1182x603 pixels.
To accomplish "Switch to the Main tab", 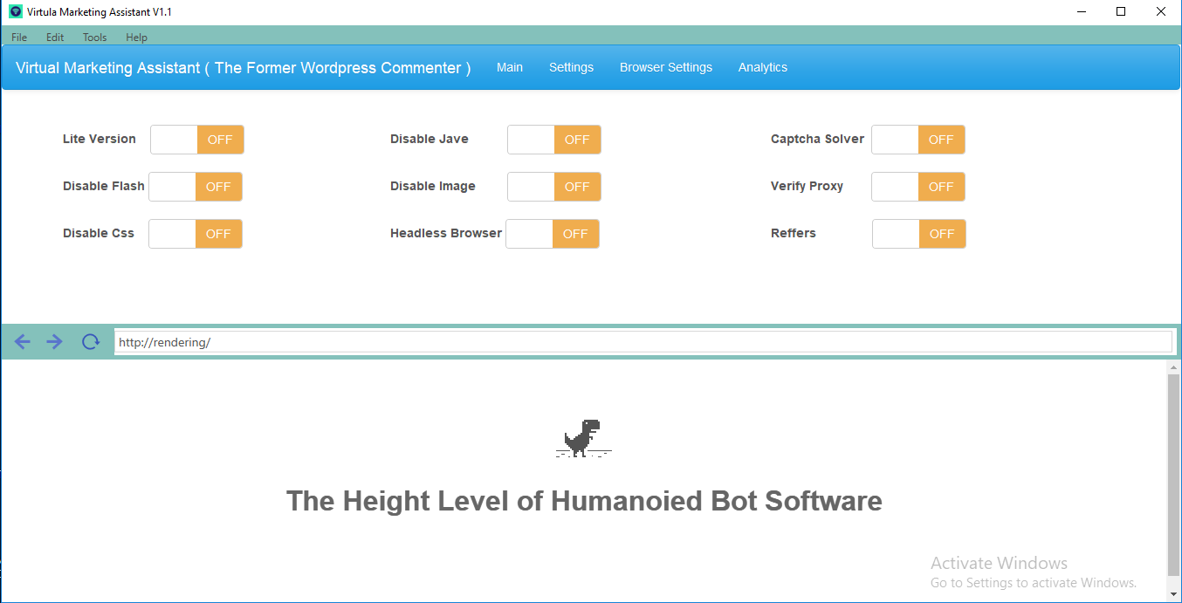I will [x=509, y=66].
